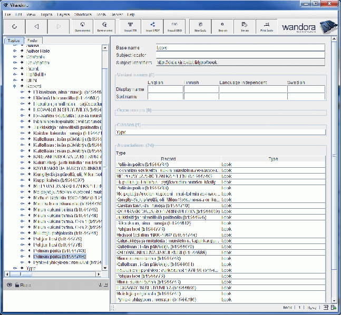The image size is (341, 315).
Task: Click the Import OBO toolbar button
Action: (x=175, y=26)
